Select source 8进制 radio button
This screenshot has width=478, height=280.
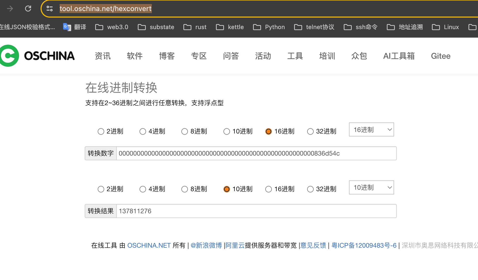[184, 131]
